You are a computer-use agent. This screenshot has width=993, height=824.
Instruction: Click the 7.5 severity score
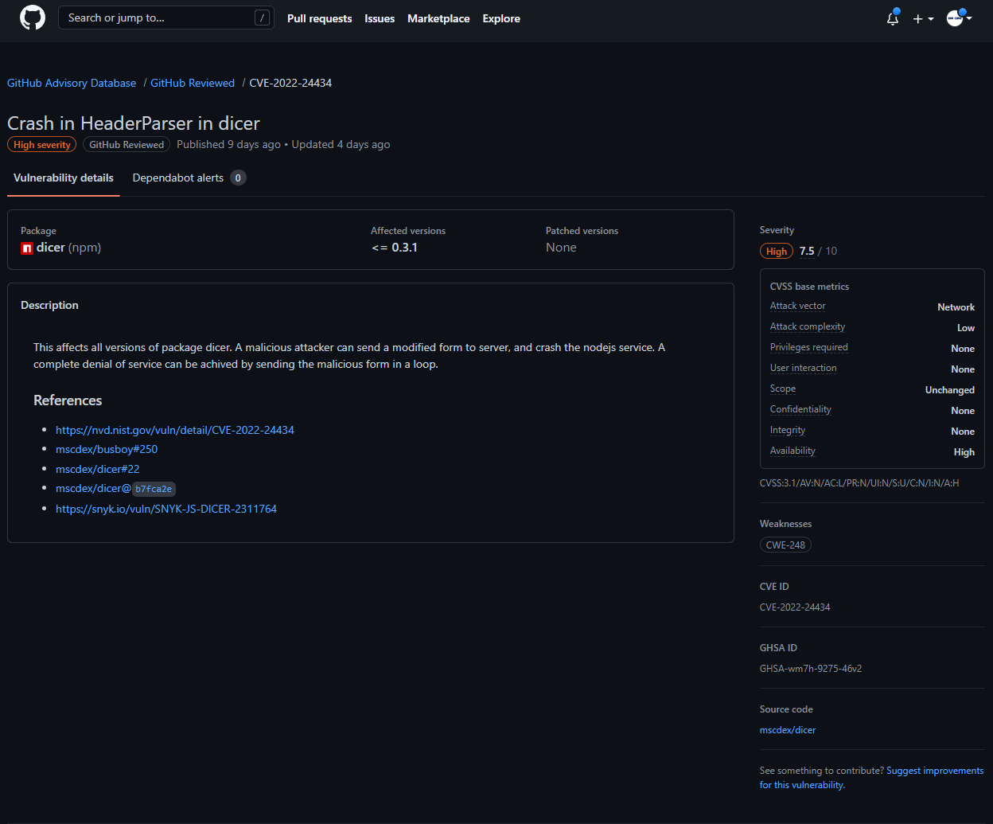[x=807, y=251]
